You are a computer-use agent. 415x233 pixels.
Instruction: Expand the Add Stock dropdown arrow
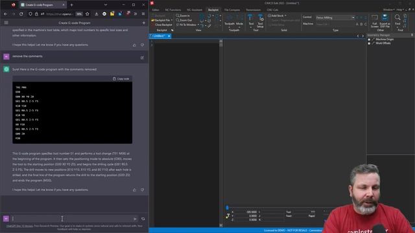point(285,16)
